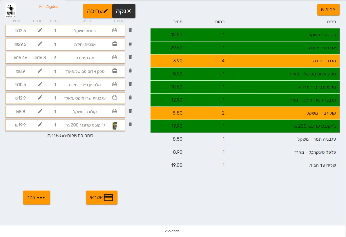Click the orange קולורבי - משקל order row
This screenshot has width=346, height=237.
click(245, 113)
